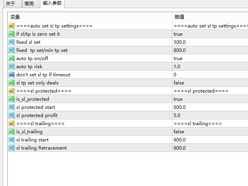This screenshot has height=186, width=248.
Task: Click the bool icon next to is_sl_protected
Action: tap(12, 99)
